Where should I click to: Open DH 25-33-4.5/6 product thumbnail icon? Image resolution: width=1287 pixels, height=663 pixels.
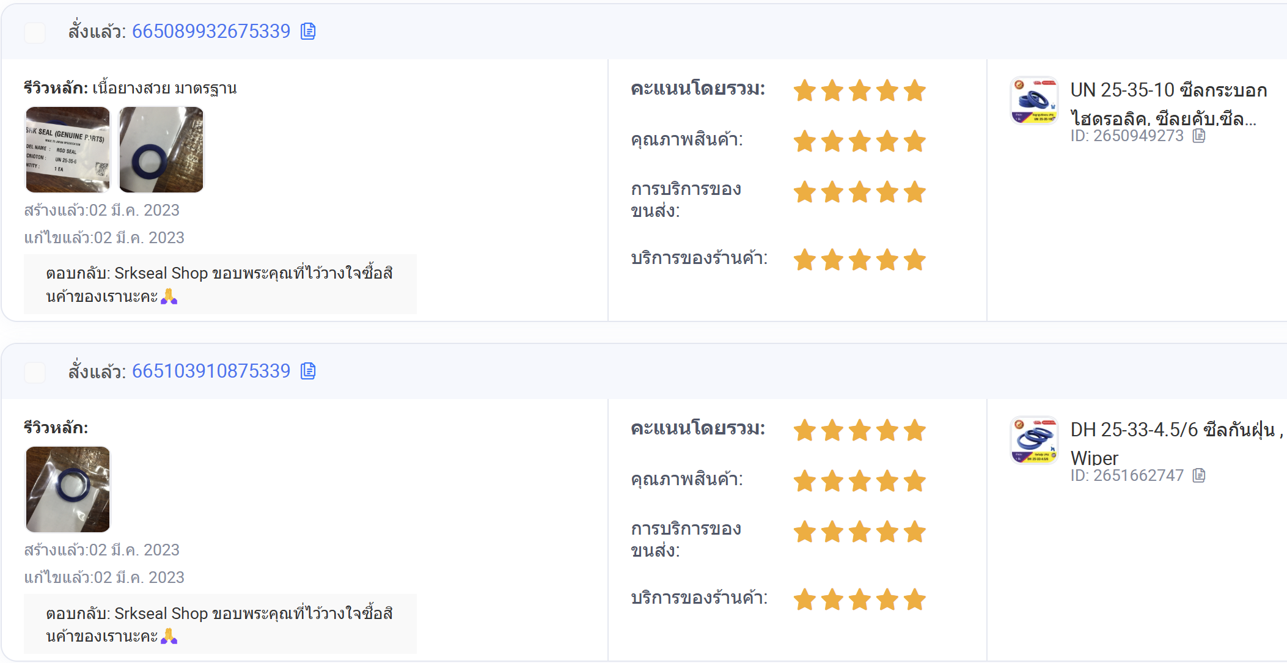tap(1034, 441)
